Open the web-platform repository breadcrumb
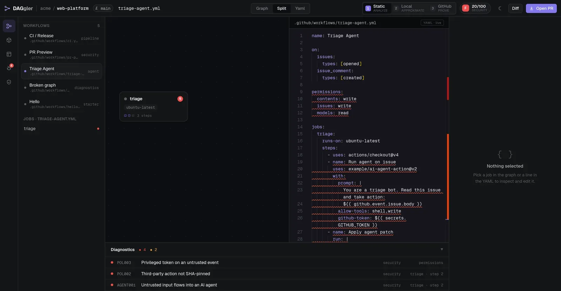This screenshot has width=561, height=291. click(73, 8)
